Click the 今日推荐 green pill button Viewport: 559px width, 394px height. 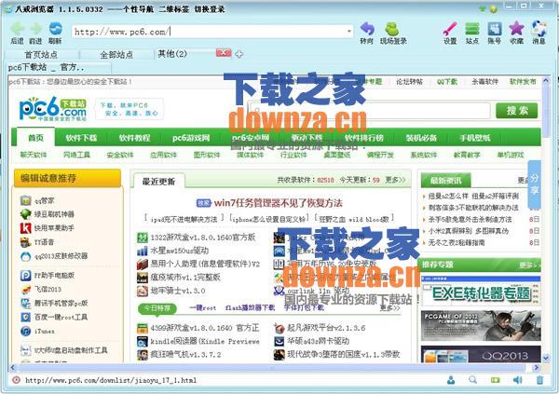[157, 308]
